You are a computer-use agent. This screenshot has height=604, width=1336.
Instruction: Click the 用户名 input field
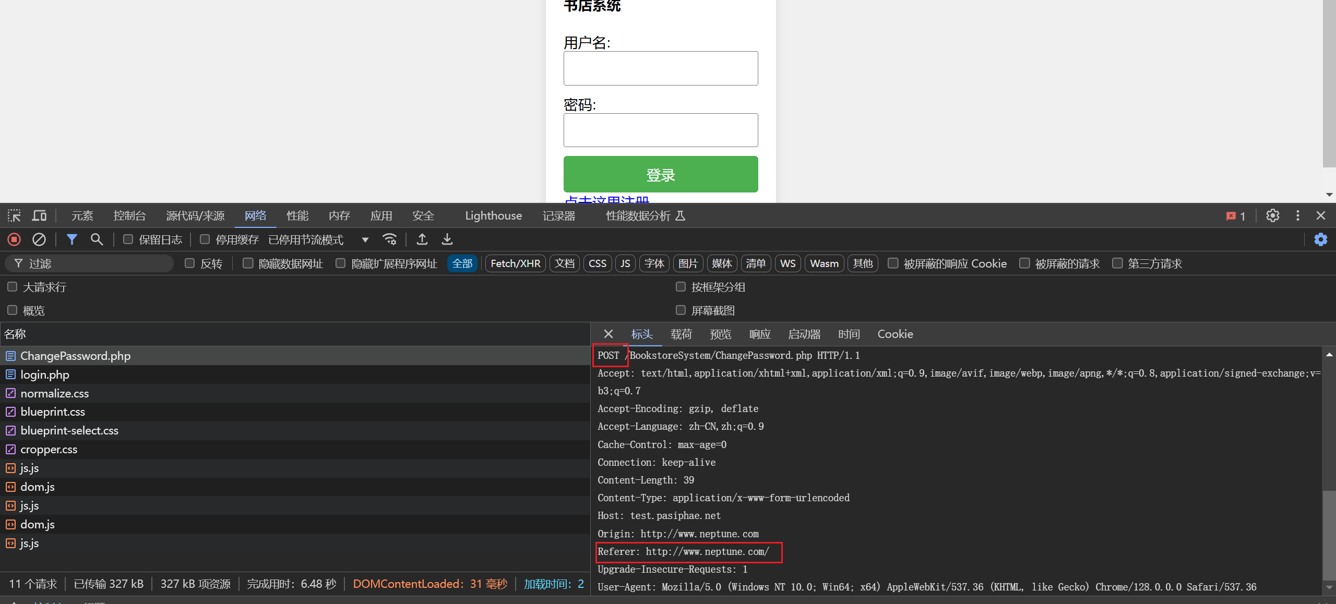[661, 68]
